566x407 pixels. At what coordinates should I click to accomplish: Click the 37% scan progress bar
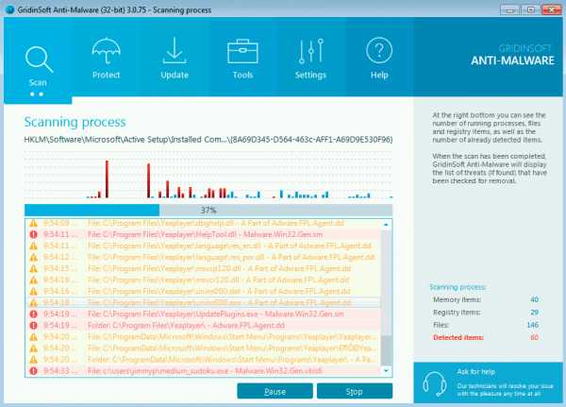(208, 210)
